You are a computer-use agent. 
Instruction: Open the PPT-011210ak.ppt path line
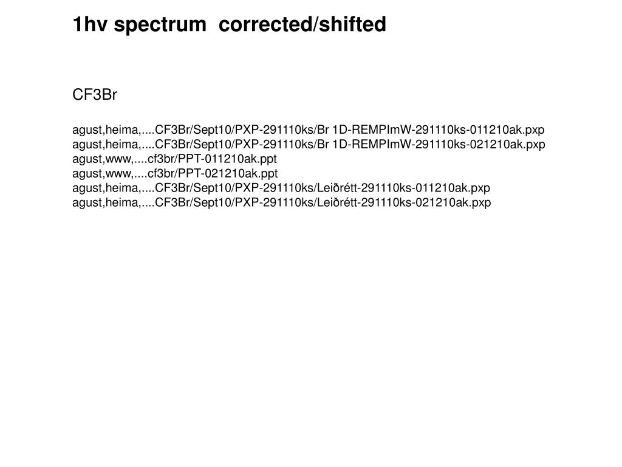[x=174, y=159]
